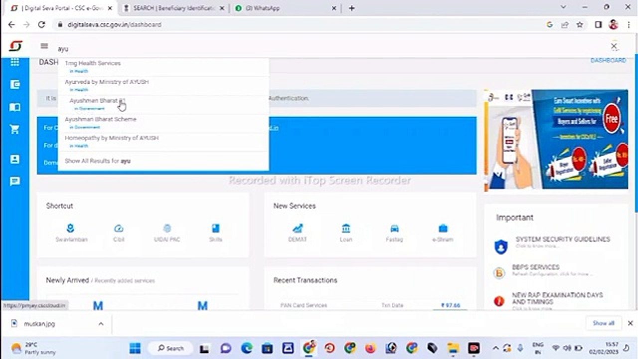This screenshot has height=359, width=638.
Task: Switch to the SEARCH Beneficiary Identification tab
Action: [x=174, y=8]
